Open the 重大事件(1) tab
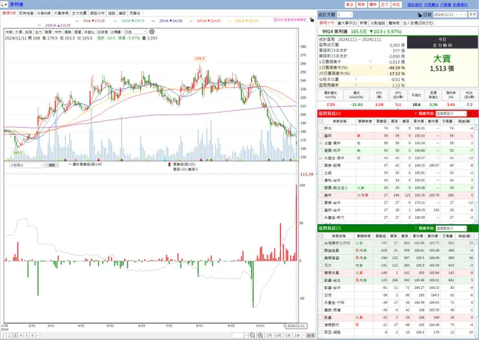Image resolution: width=479 pixels, height=340 pixels. [347, 23]
